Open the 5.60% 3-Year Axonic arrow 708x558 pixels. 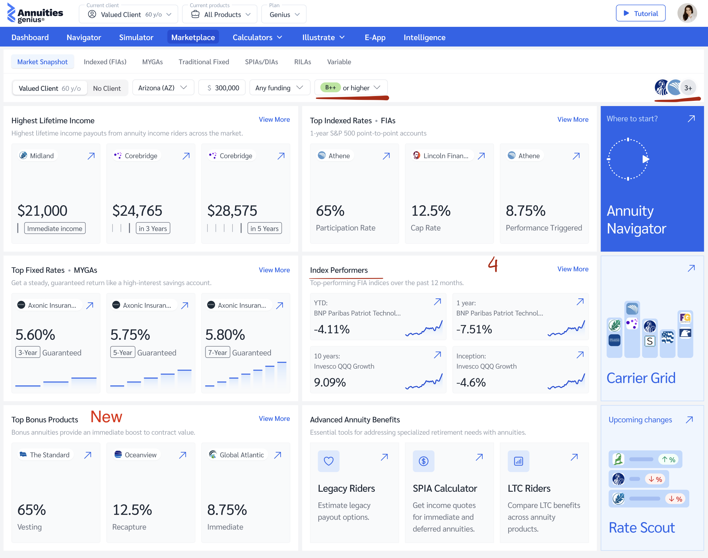[x=90, y=306]
